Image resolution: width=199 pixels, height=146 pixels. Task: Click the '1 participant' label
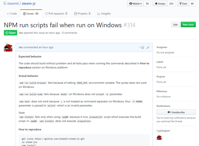pyautogui.click(x=163, y=131)
